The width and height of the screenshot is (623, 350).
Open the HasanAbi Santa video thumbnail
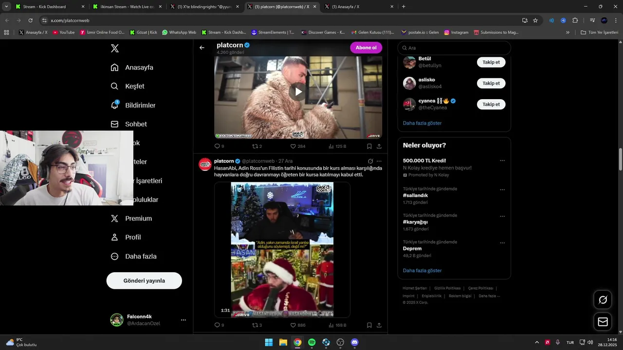coord(282,250)
